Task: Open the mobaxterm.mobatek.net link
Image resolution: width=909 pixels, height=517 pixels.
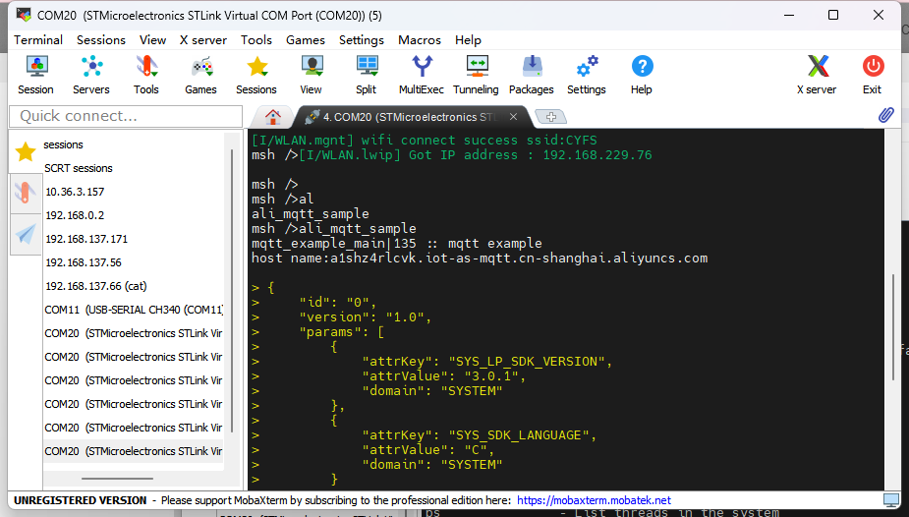Action: pyautogui.click(x=594, y=500)
